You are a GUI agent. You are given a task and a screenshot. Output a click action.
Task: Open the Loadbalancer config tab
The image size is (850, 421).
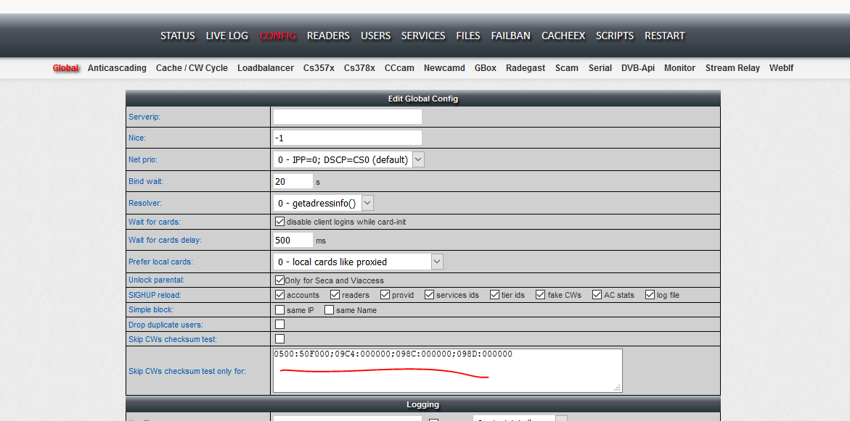click(x=266, y=68)
